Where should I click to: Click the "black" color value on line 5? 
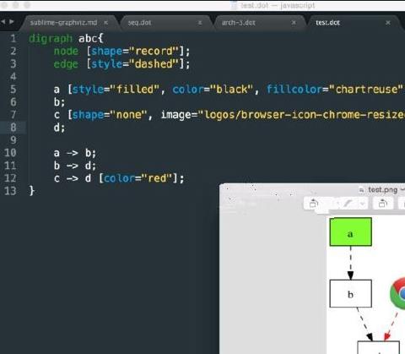(x=232, y=90)
